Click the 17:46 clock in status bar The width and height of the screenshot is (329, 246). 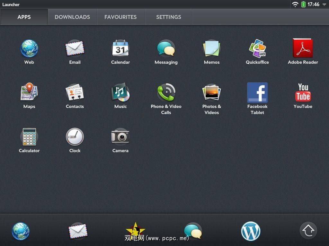pyautogui.click(x=314, y=4)
